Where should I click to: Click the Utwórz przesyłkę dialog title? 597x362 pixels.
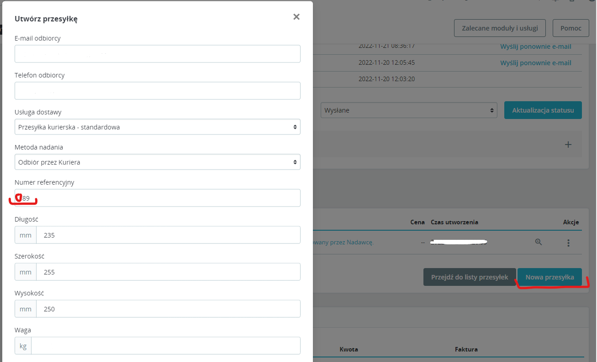pos(46,19)
